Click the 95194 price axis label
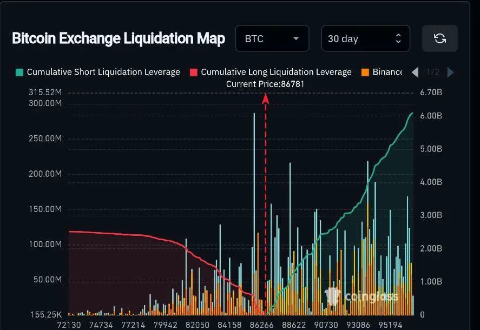Viewport: 480px width, 330px height. coord(390,325)
